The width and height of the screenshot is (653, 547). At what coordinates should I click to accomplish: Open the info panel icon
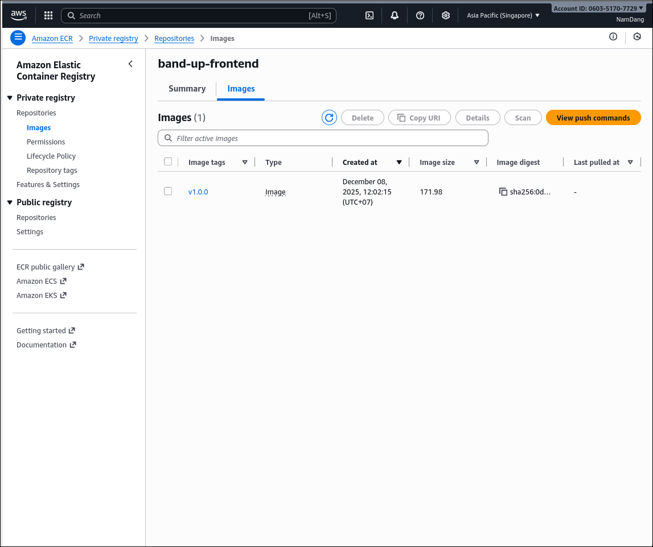coord(613,37)
